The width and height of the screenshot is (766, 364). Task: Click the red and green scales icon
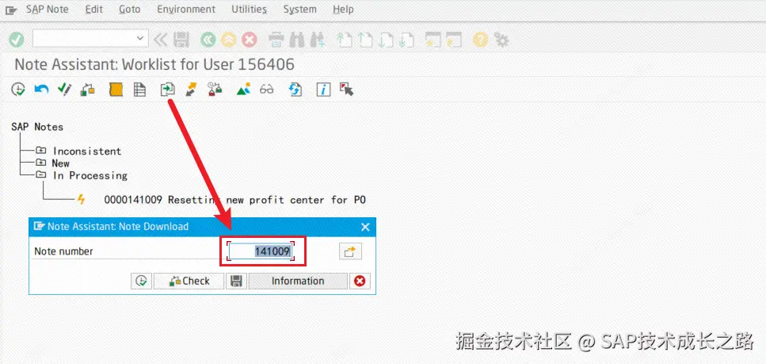[215, 90]
